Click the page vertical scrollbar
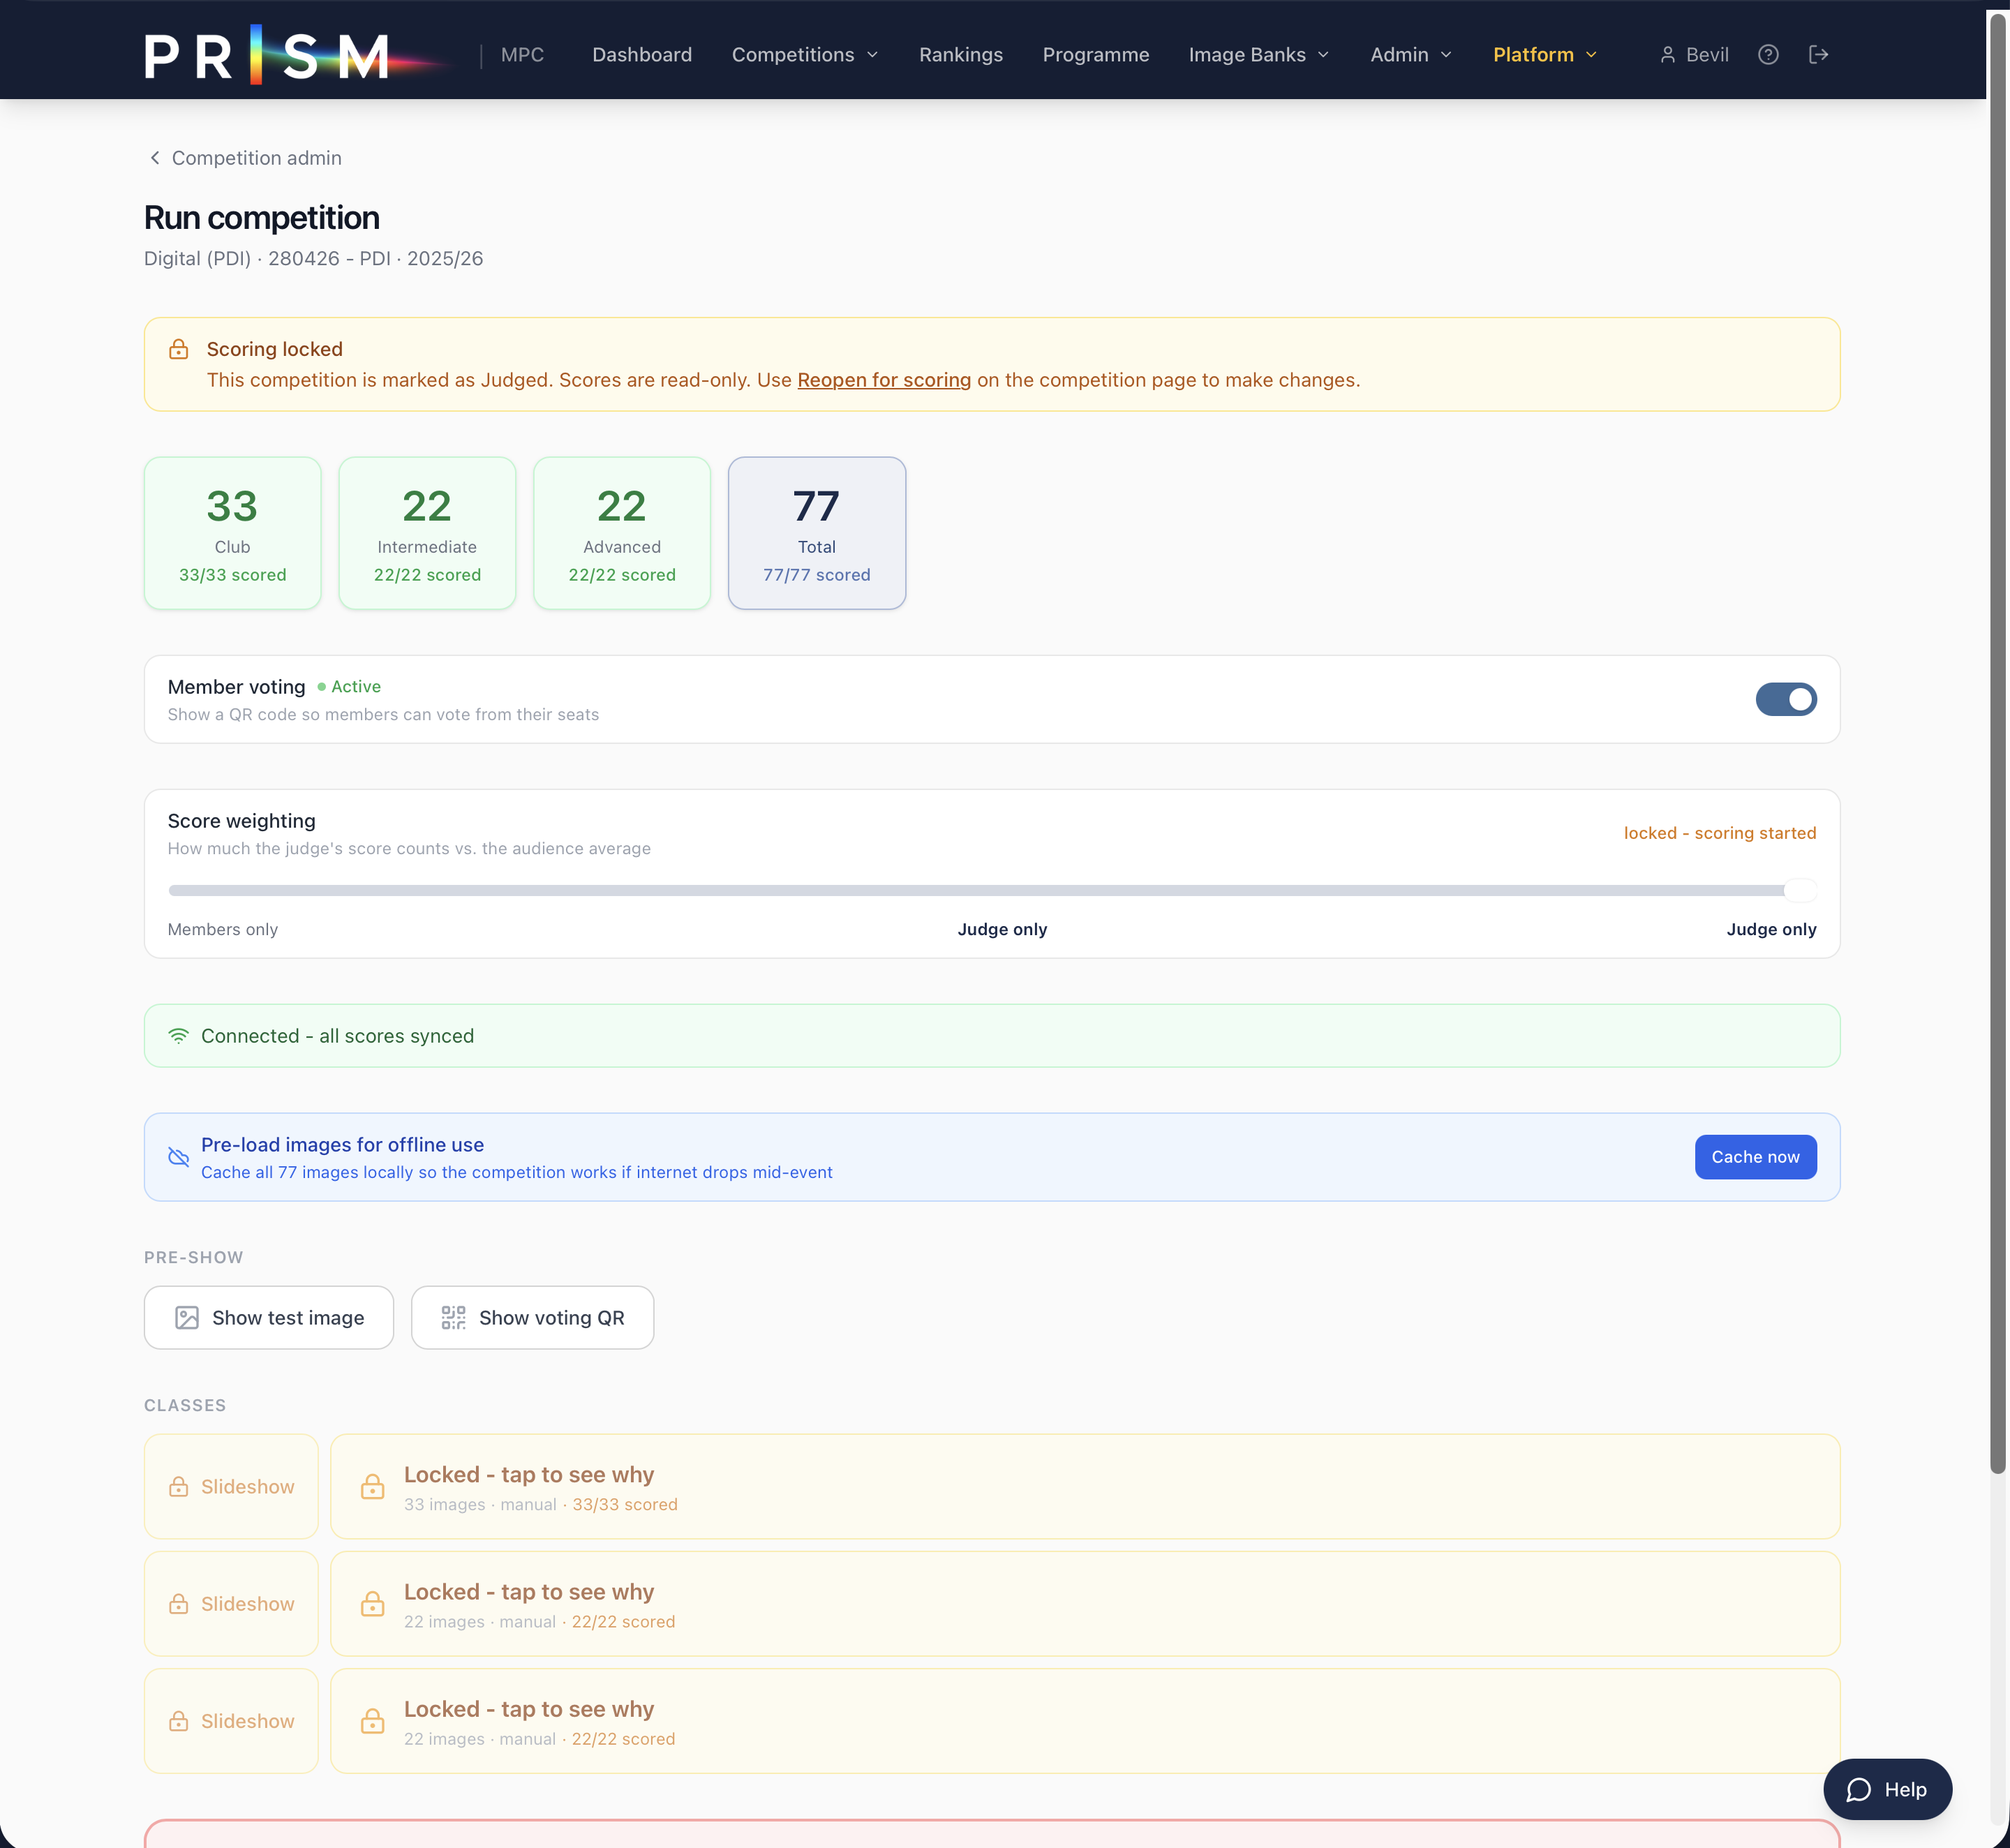The image size is (2010, 1848). click(x=1998, y=744)
